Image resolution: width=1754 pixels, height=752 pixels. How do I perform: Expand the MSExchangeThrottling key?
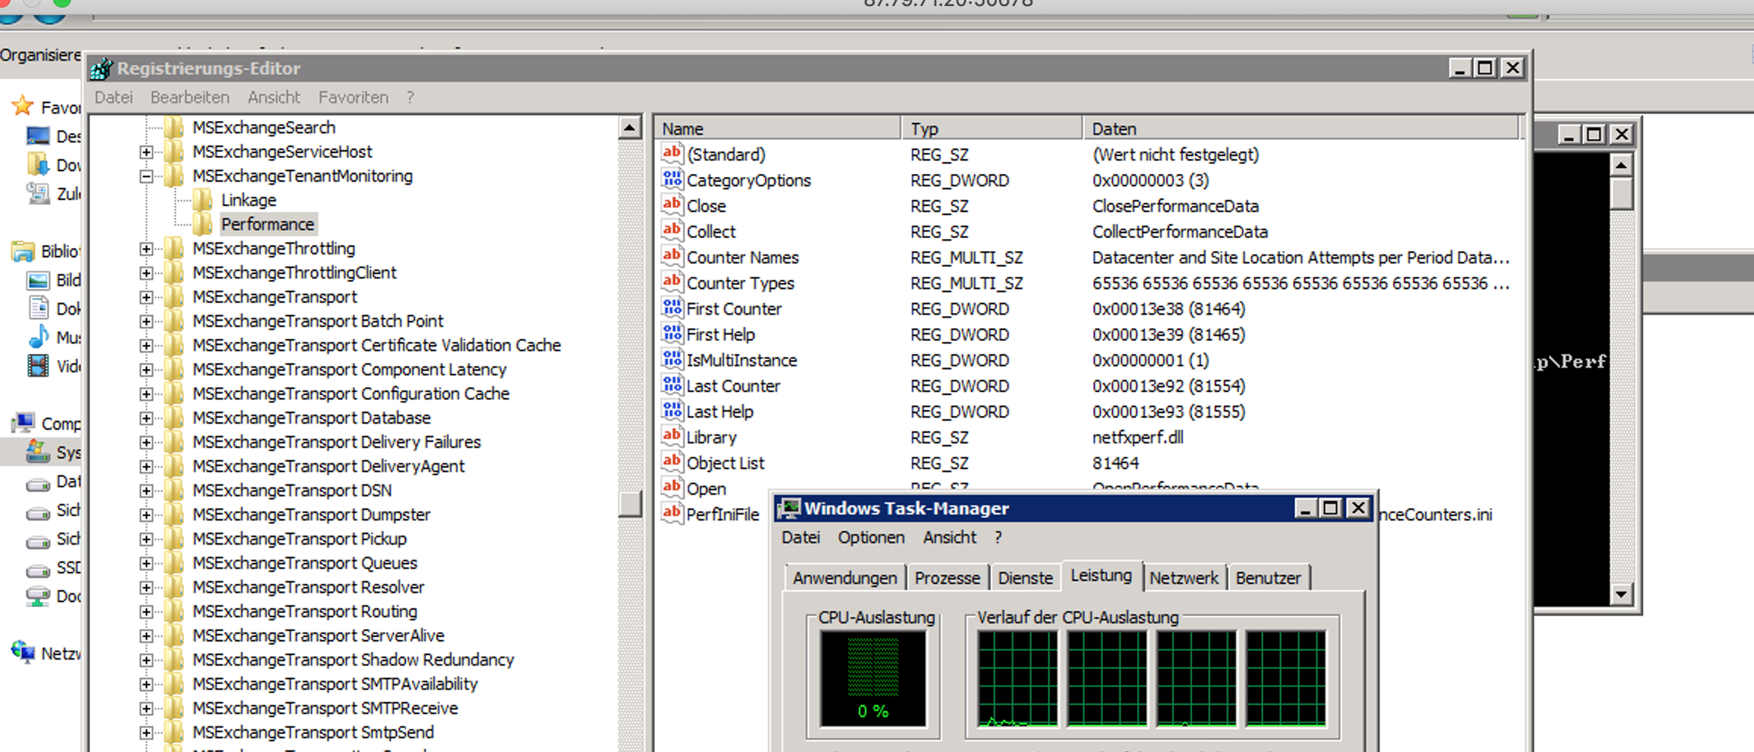(146, 249)
